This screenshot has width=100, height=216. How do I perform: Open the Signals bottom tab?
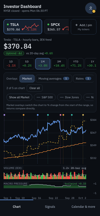click(50, 207)
